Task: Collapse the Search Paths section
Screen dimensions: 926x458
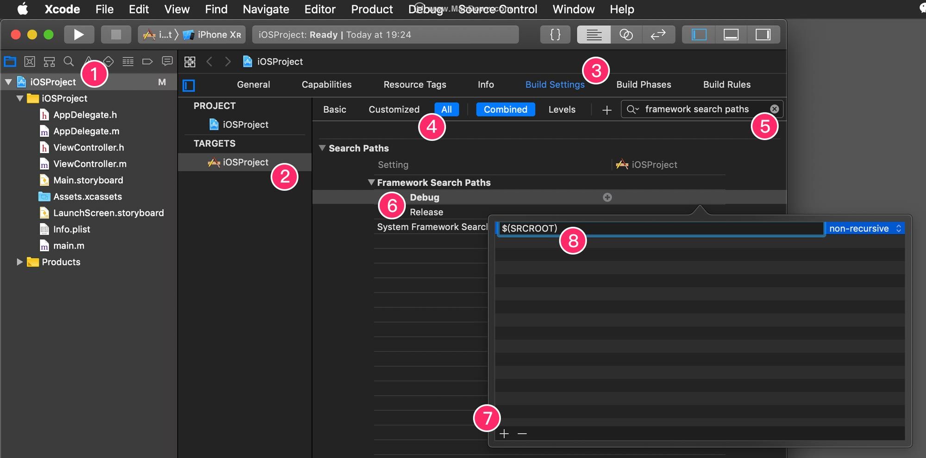Action: pyautogui.click(x=322, y=148)
